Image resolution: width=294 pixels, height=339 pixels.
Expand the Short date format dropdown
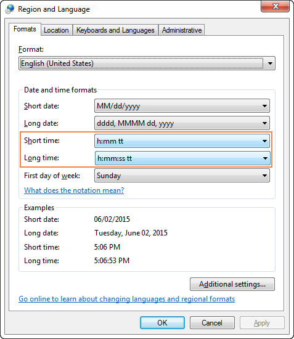coord(182,106)
